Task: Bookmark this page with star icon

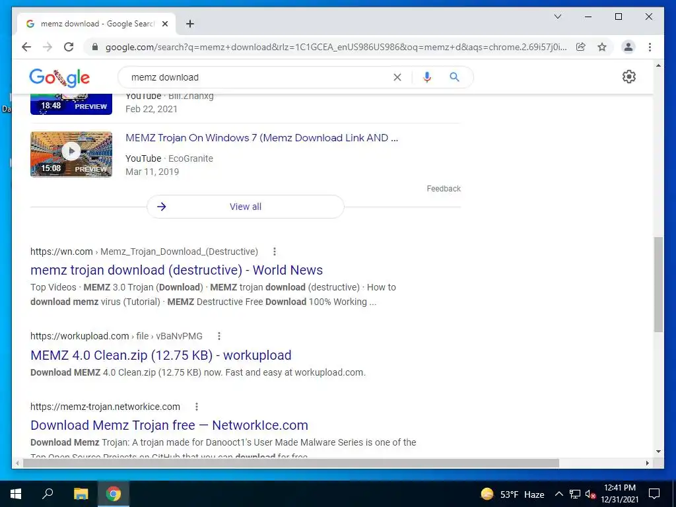Action: (x=602, y=47)
